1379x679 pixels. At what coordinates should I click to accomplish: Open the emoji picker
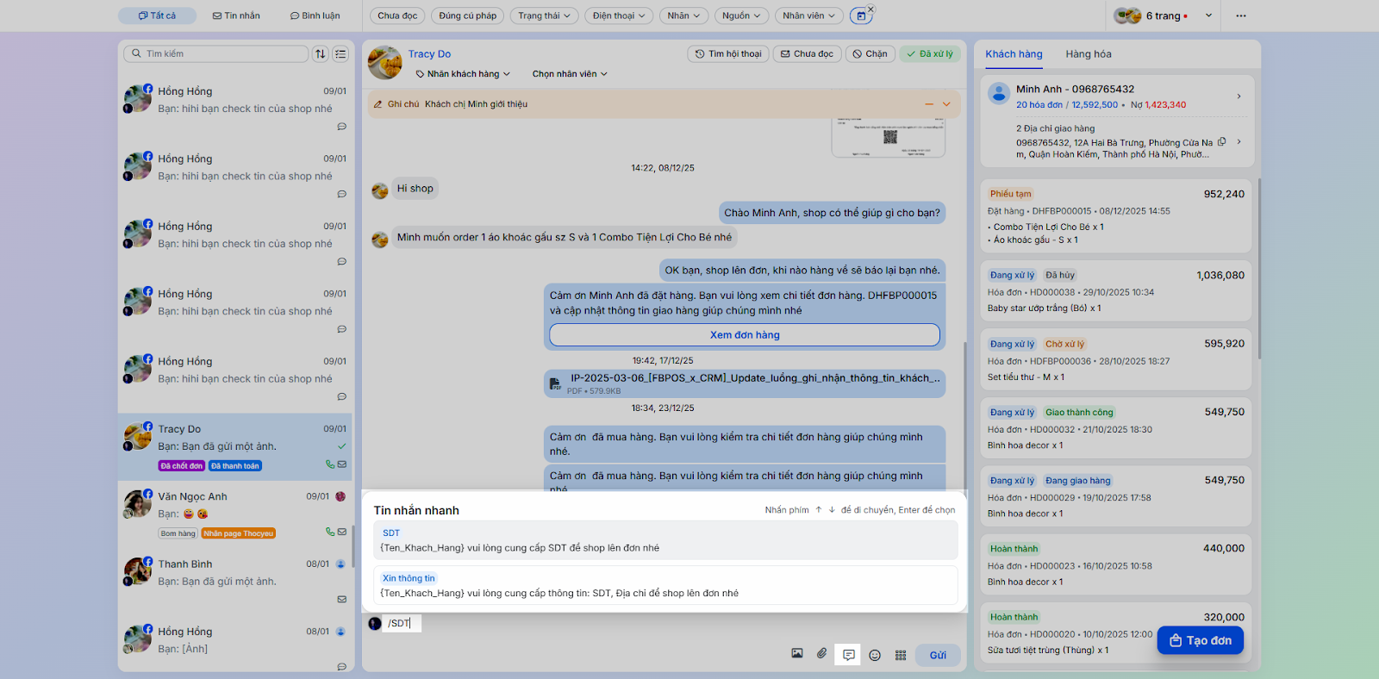coord(875,655)
